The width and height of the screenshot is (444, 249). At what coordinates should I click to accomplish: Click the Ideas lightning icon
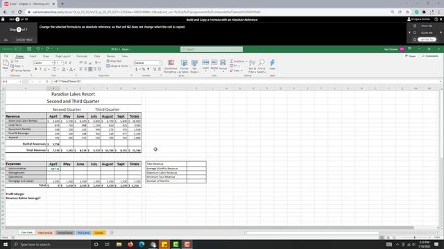(x=272, y=62)
